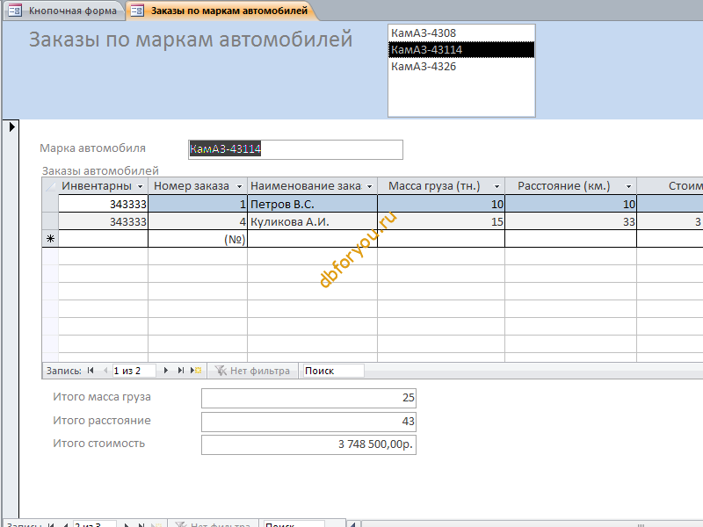Open dropdown for Масса груза (тн.) column
The image size is (703, 527).
pos(496,186)
